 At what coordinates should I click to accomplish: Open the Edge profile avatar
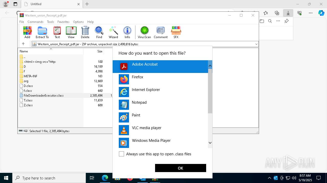click(x=6, y=4)
